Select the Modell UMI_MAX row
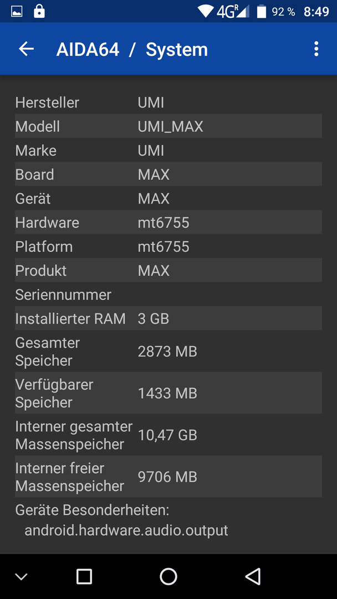 pyautogui.click(x=168, y=126)
